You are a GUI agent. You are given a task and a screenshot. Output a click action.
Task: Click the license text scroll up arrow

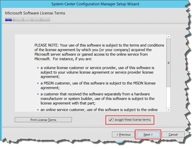168,37
